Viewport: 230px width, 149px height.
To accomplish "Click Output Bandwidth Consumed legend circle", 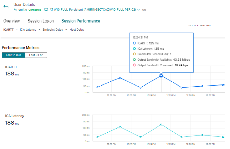I will click(134, 65).
